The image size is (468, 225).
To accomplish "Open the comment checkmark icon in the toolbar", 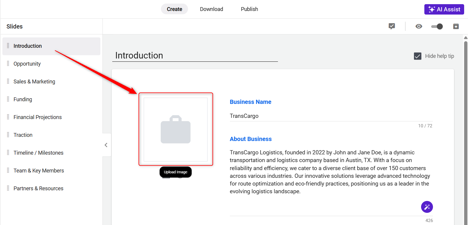I will (x=392, y=26).
